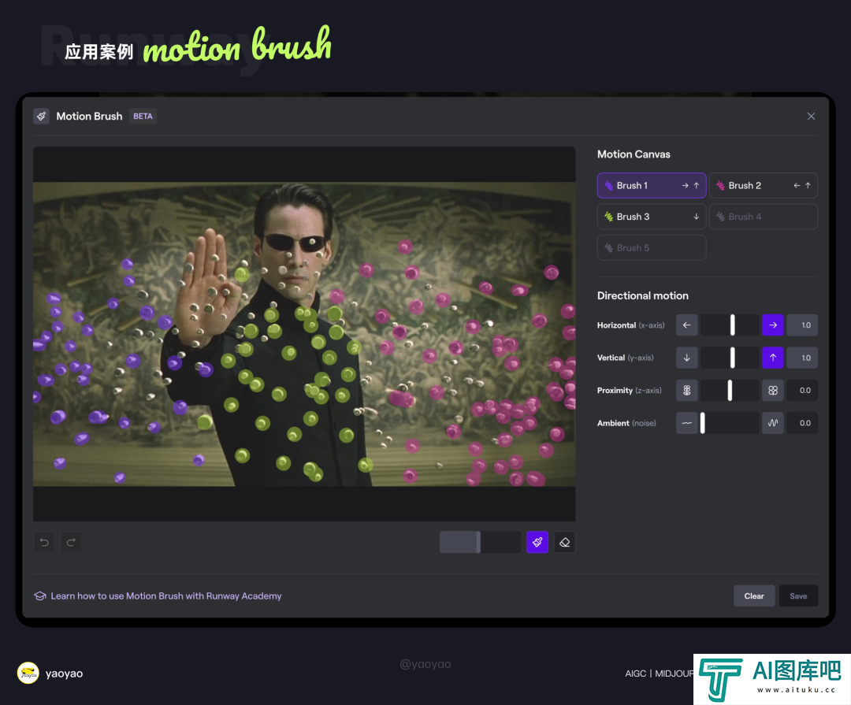This screenshot has width=851, height=705.
Task: Click the Proximity closer icon button
Action: (x=773, y=390)
